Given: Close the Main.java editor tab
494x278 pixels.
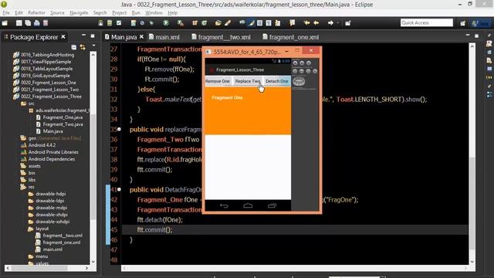Looking at the screenshot, I should point(141,37).
